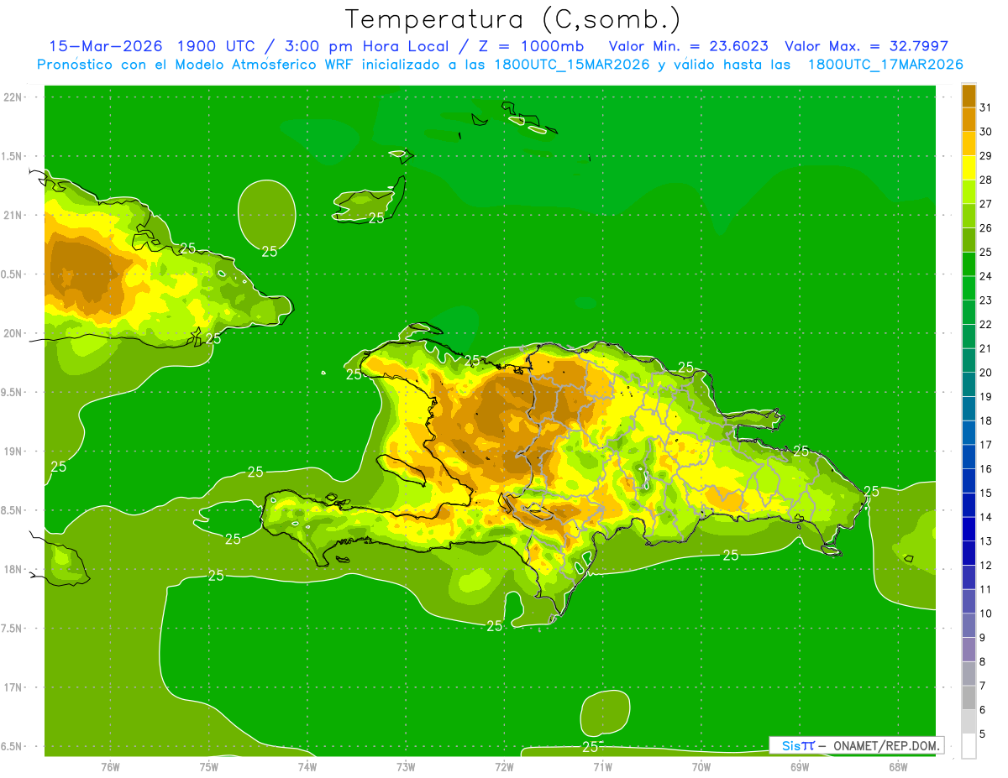Viewport: 1008px width, 778px height.
Task: Click the "Valor Min. = 23.6023" value
Action: pos(688,46)
